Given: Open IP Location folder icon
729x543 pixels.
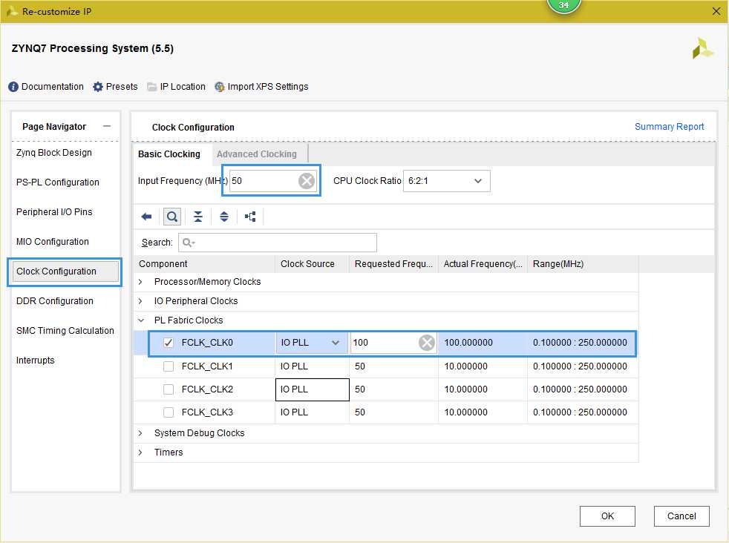Looking at the screenshot, I should click(151, 87).
